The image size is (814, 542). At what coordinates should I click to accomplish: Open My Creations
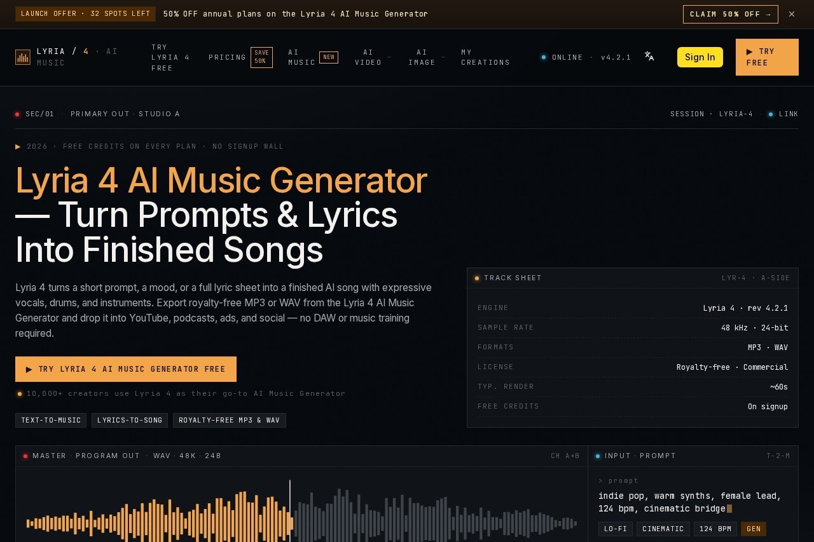tap(485, 57)
